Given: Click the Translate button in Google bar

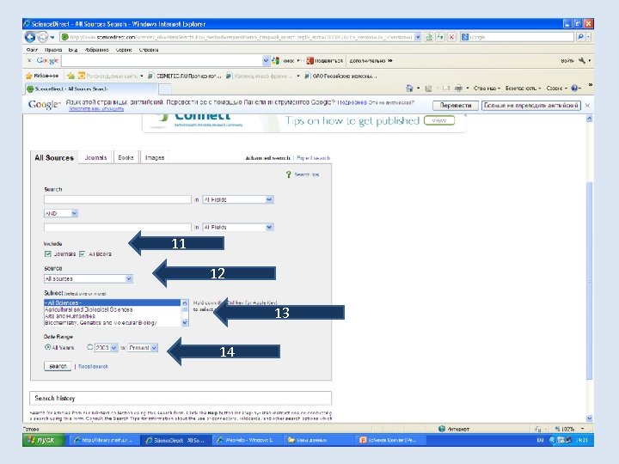Looking at the screenshot, I should point(456,106).
